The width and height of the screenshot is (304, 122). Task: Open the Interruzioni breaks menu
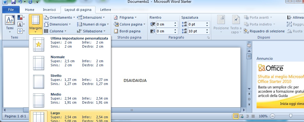tap(91, 18)
